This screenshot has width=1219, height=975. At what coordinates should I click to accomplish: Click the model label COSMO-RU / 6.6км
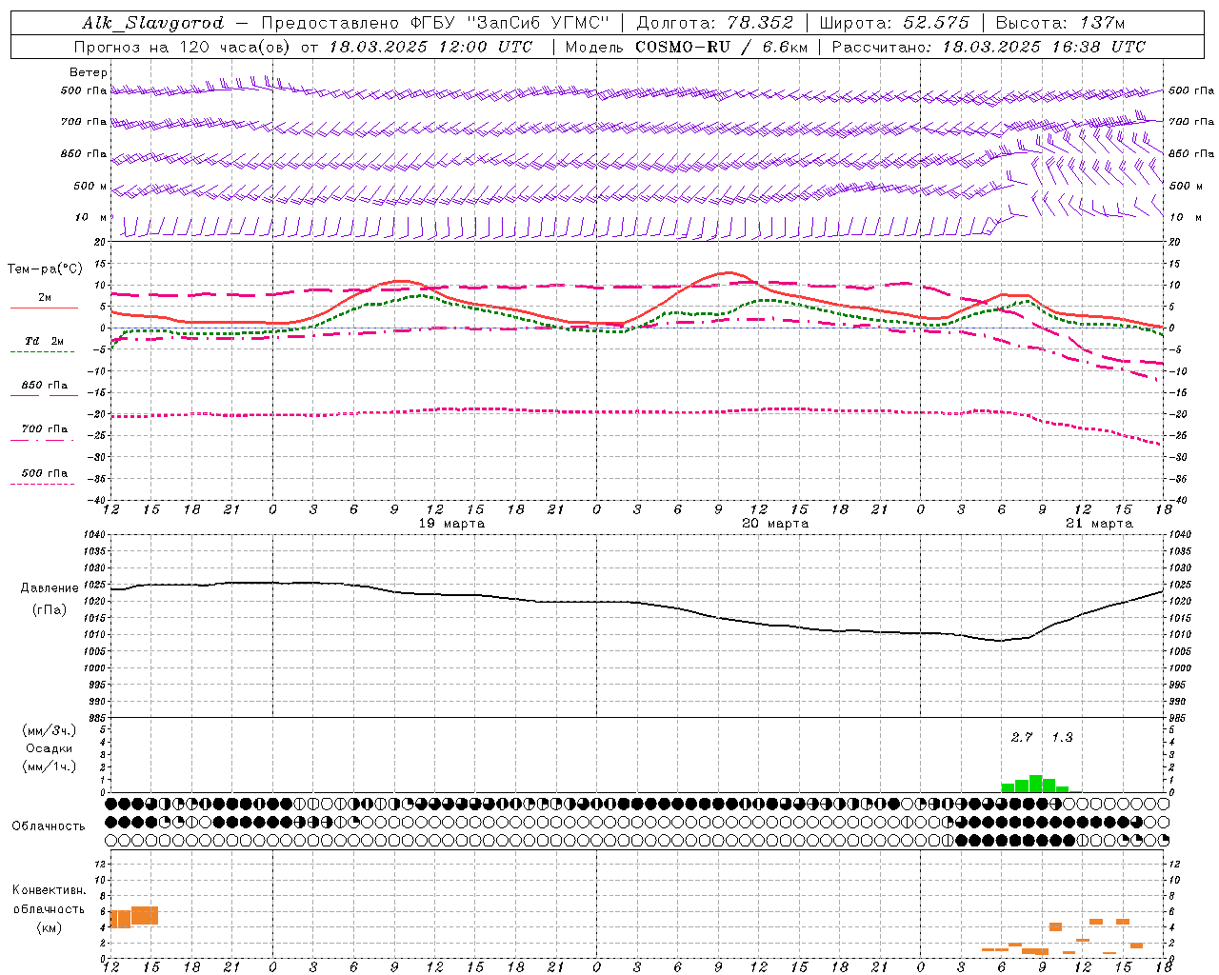pyautogui.click(x=721, y=47)
